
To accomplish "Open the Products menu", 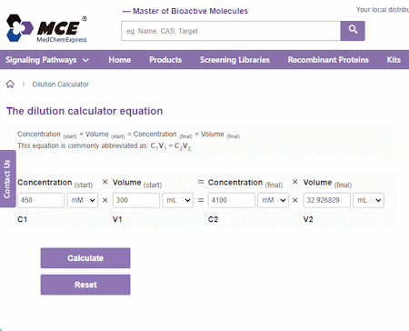I will [165, 60].
